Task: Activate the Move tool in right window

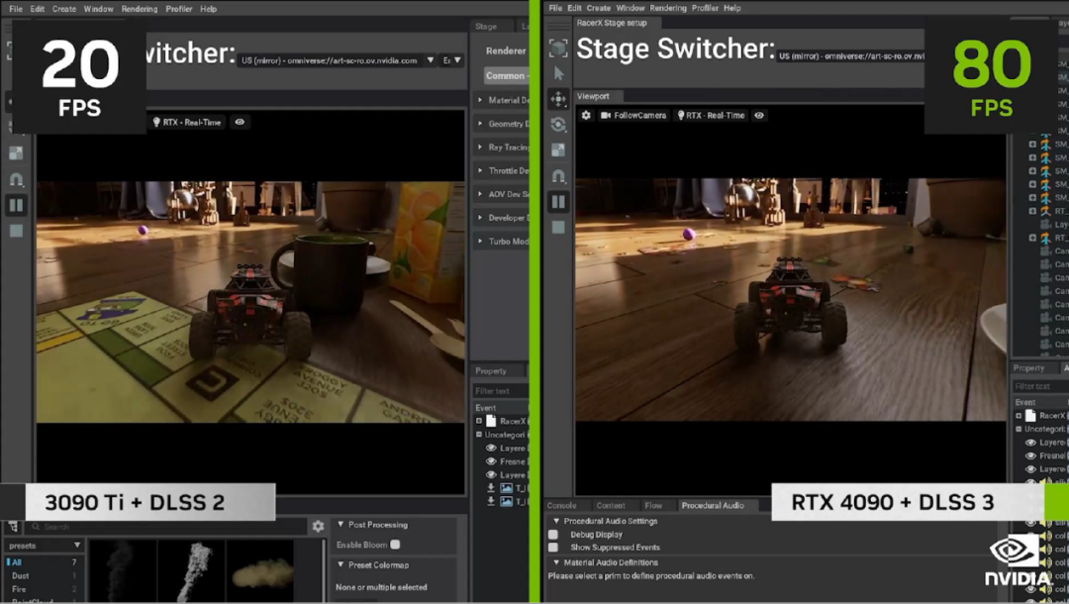Action: [558, 99]
